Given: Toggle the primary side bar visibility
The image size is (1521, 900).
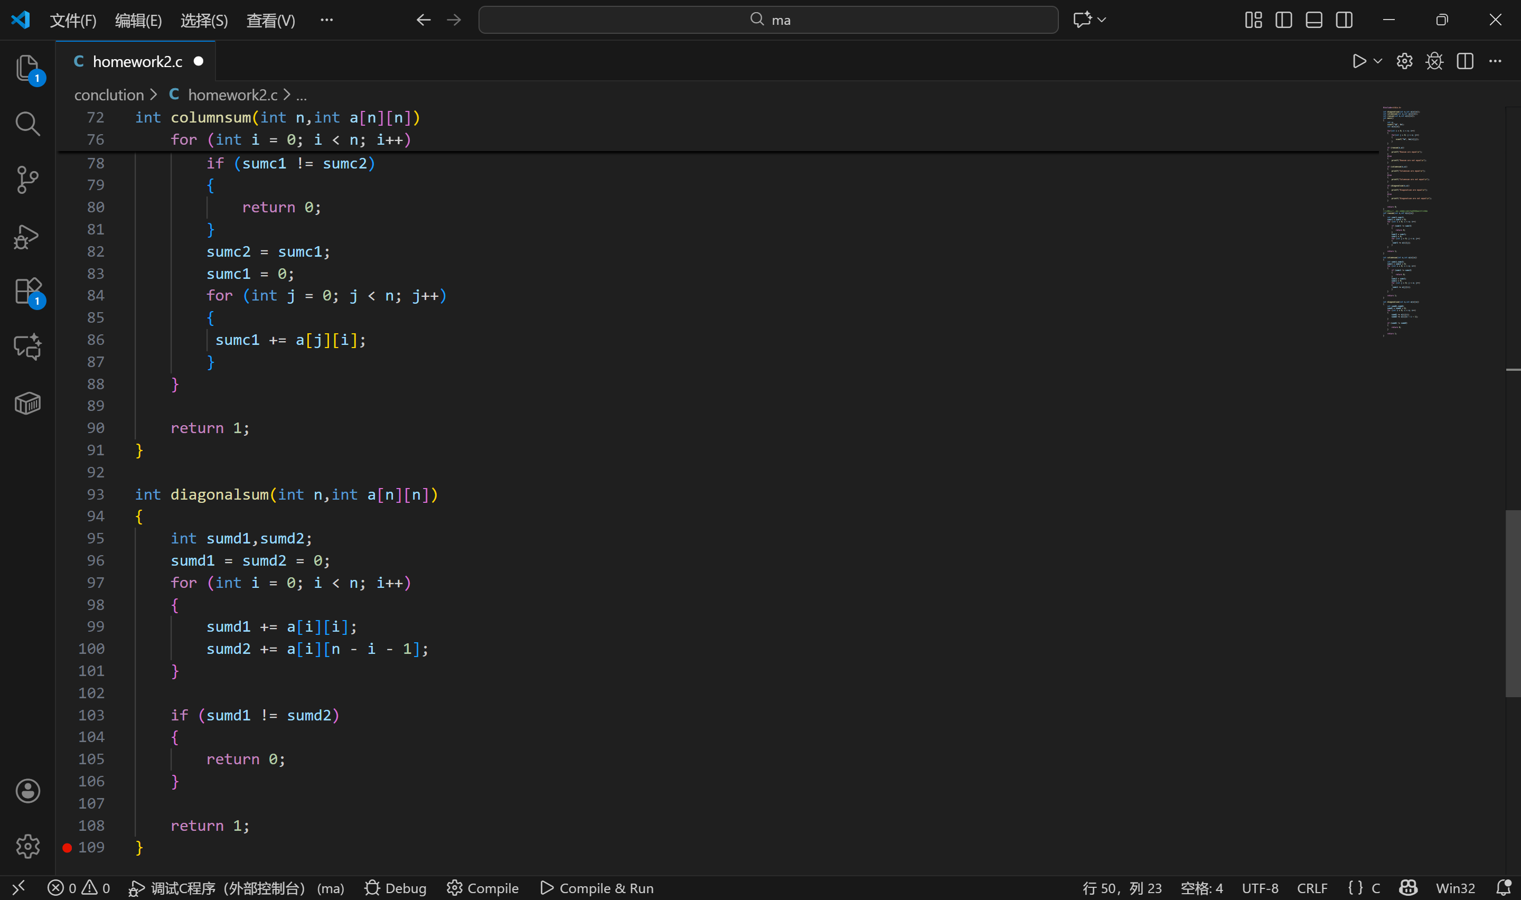Looking at the screenshot, I should point(1283,20).
